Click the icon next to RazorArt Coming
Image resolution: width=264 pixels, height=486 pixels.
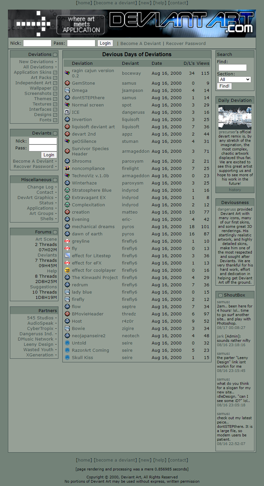pyautogui.click(x=67, y=350)
